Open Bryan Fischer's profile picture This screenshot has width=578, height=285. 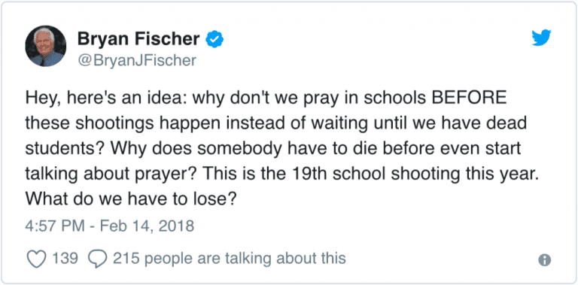[x=46, y=46]
